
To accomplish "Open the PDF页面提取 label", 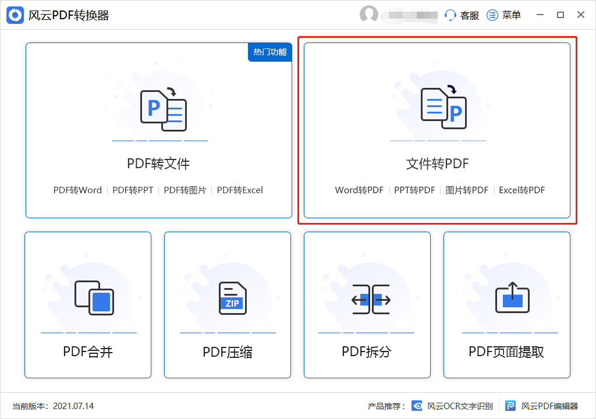I will click(x=506, y=351).
